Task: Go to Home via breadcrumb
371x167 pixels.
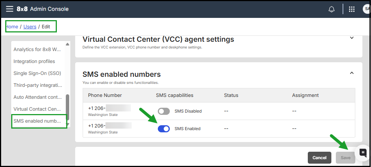Action: point(12,27)
